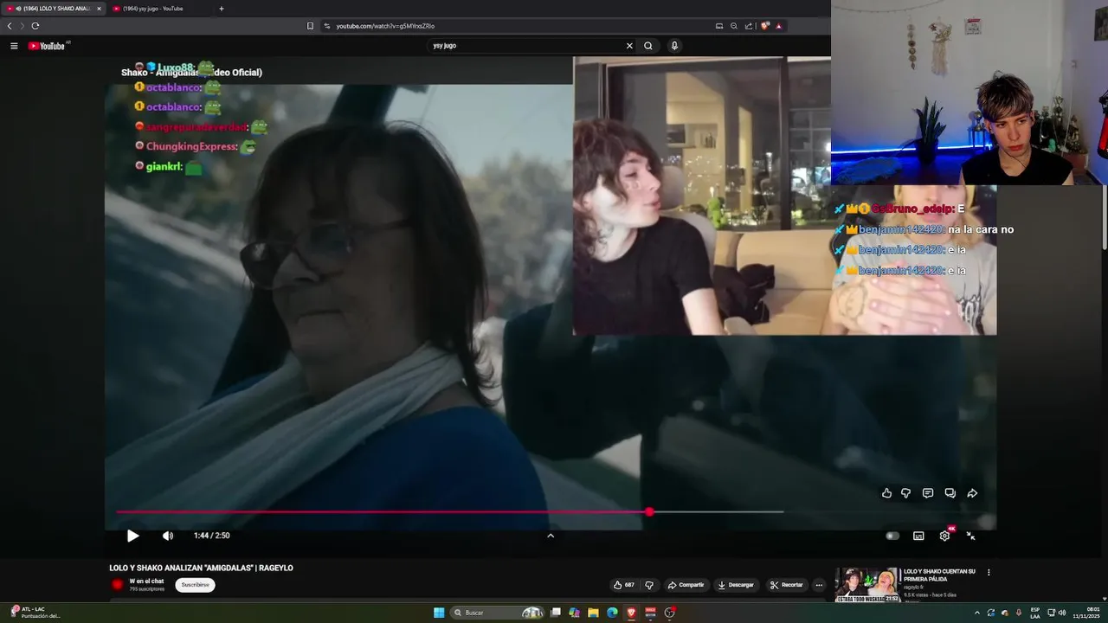Open the chat bubbles overlay icon on video
This screenshot has height=623, width=1108.
[x=950, y=493]
